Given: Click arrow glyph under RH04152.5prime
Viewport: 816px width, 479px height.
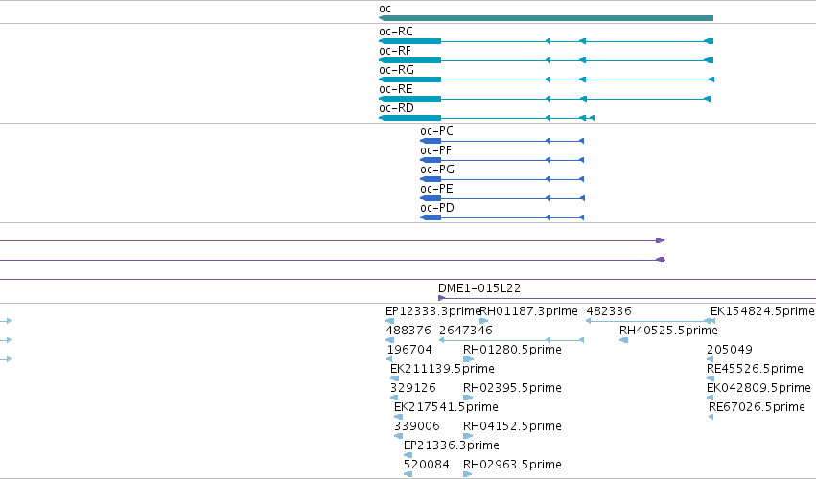Looking at the screenshot, I should coord(468,436).
